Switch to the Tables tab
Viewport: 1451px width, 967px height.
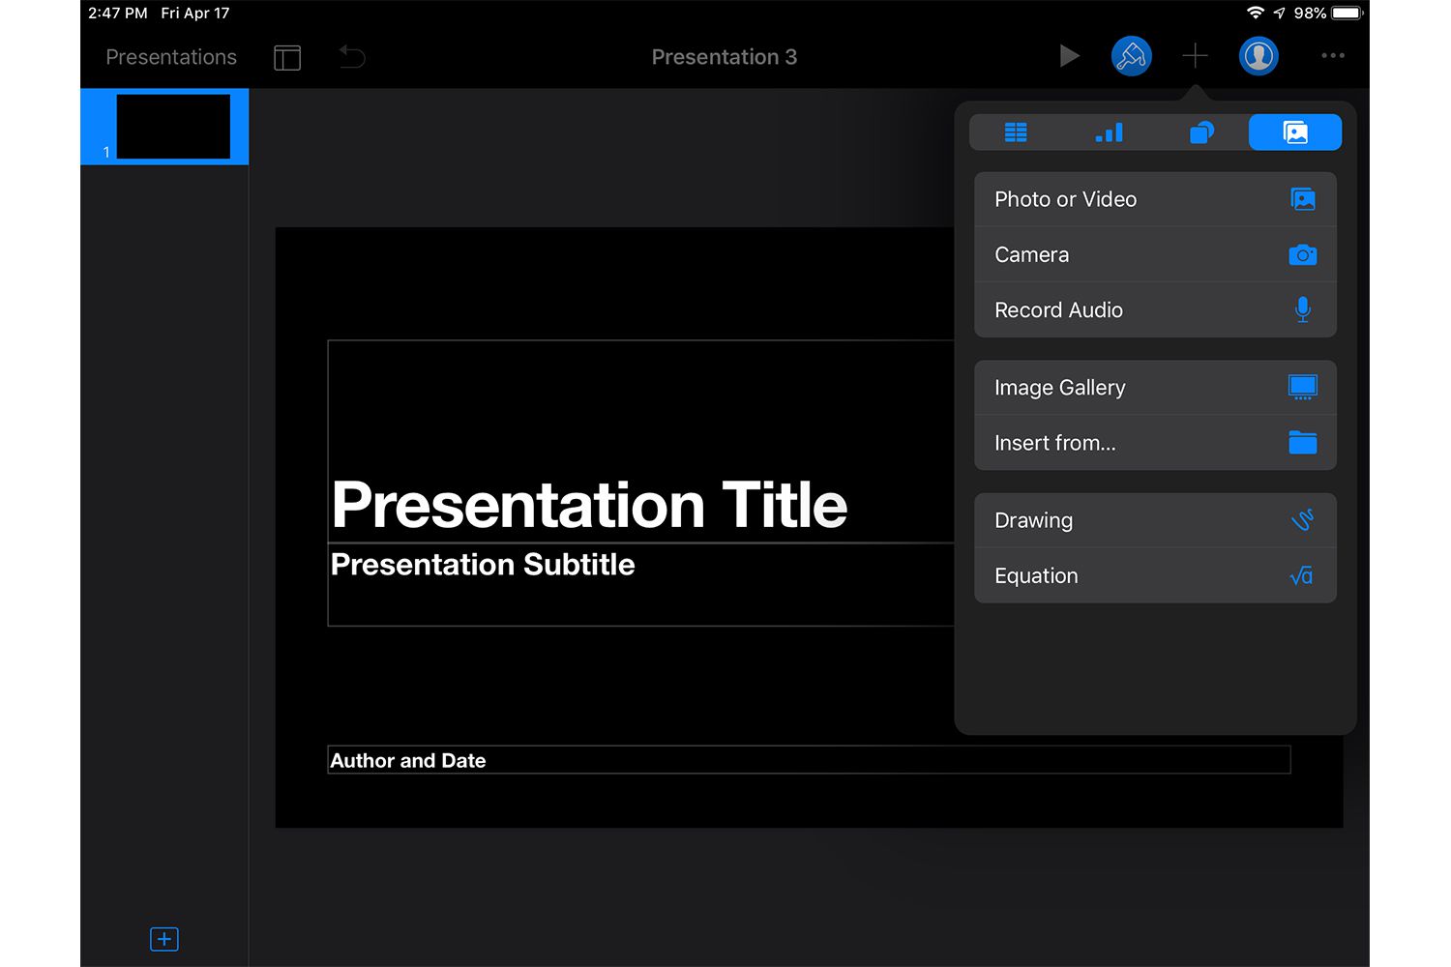(1016, 132)
